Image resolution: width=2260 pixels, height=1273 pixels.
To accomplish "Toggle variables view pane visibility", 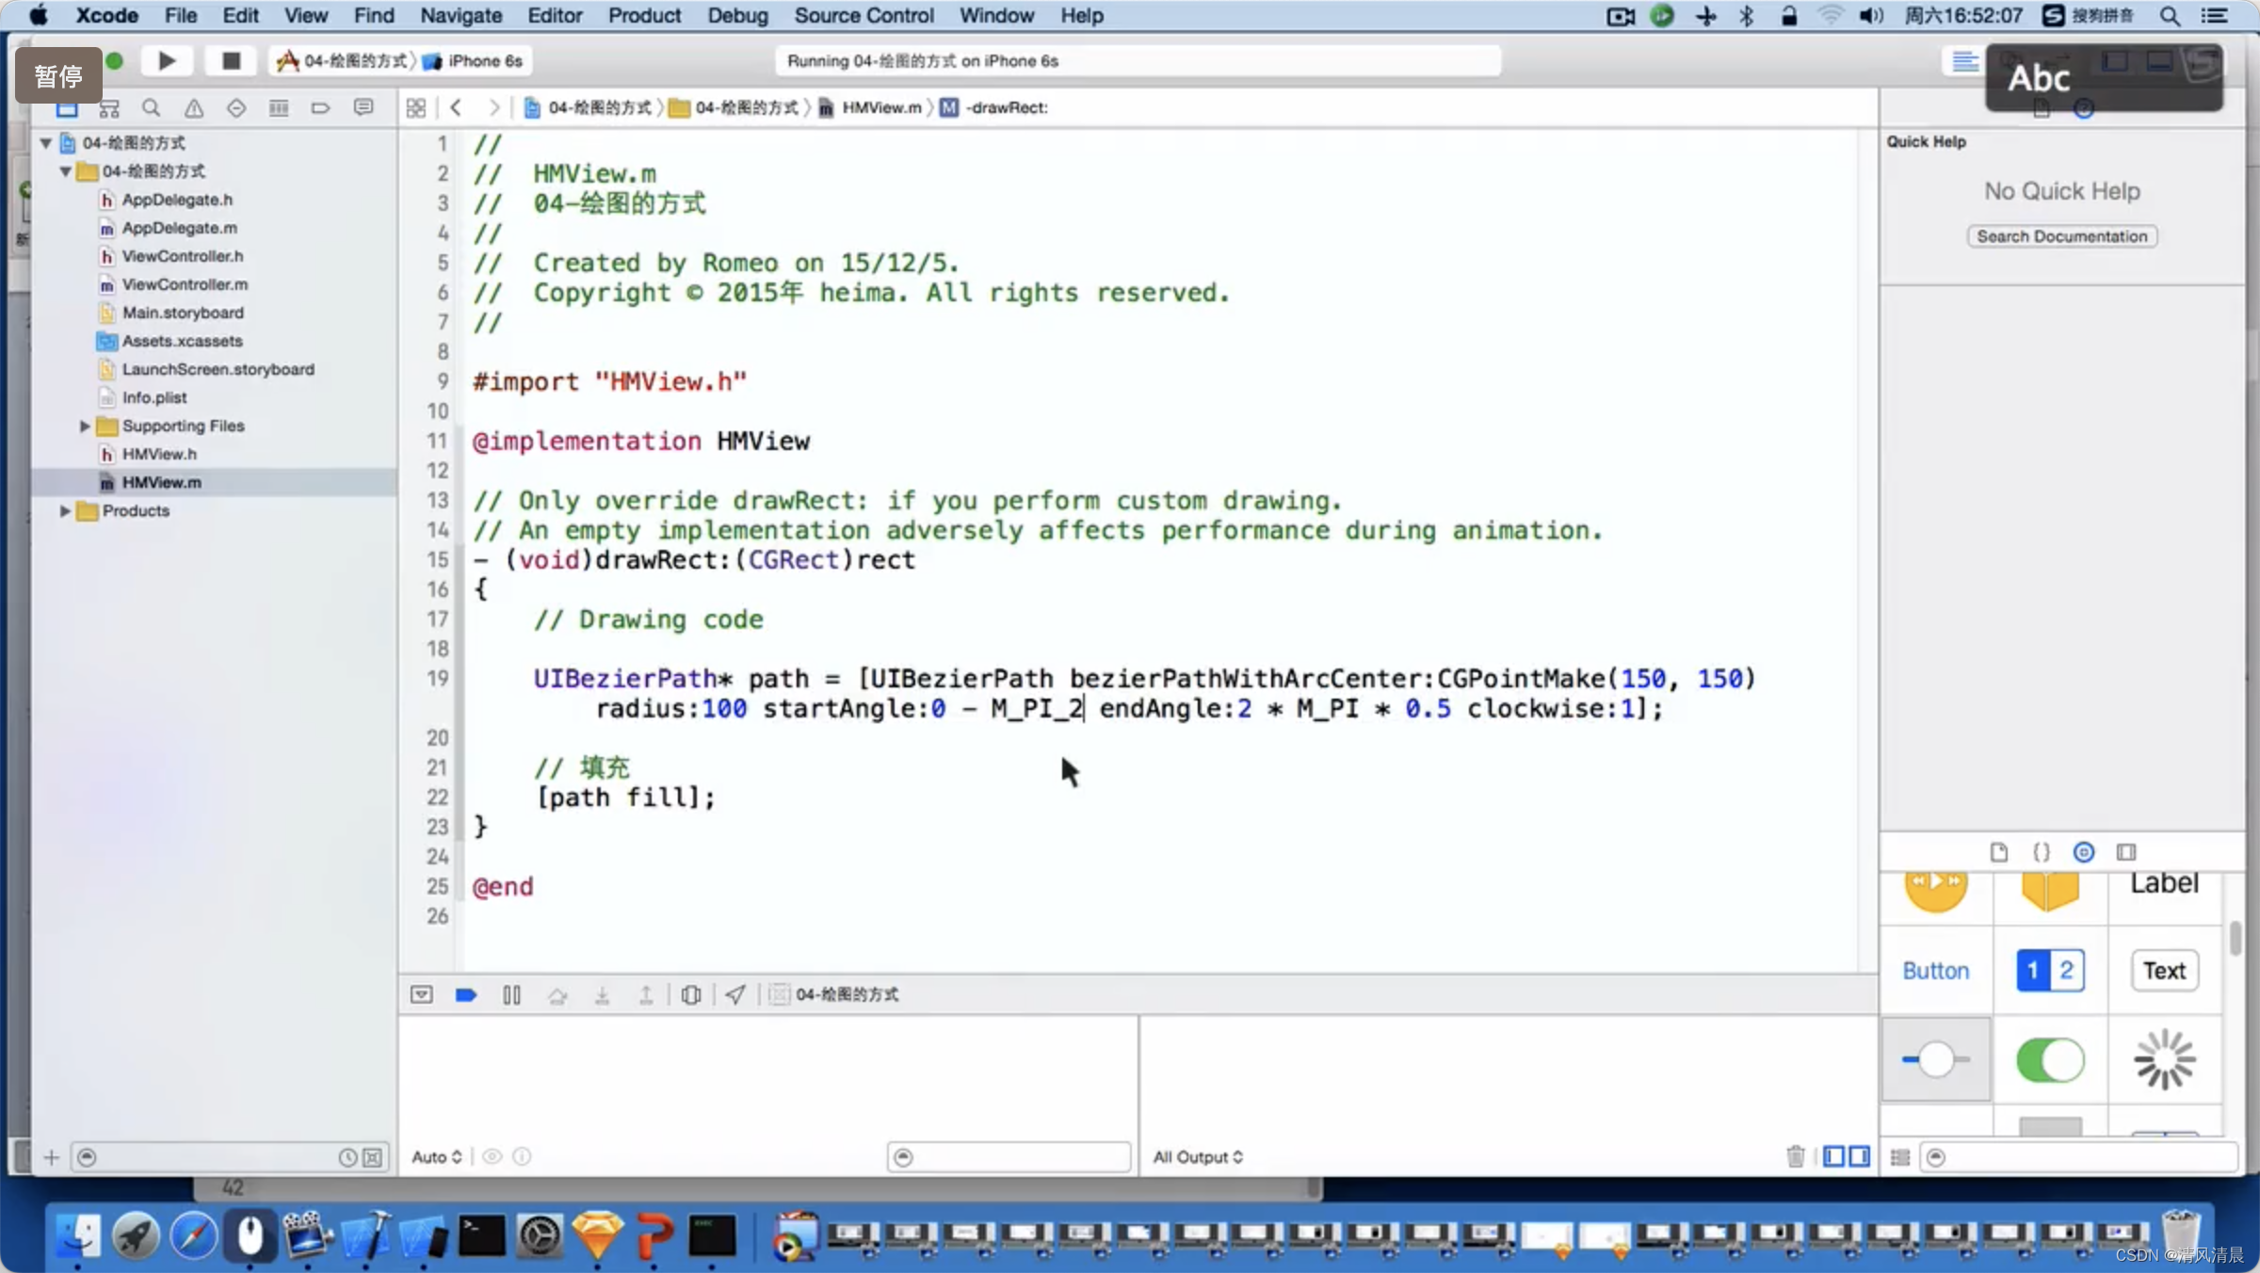I will (1833, 1156).
